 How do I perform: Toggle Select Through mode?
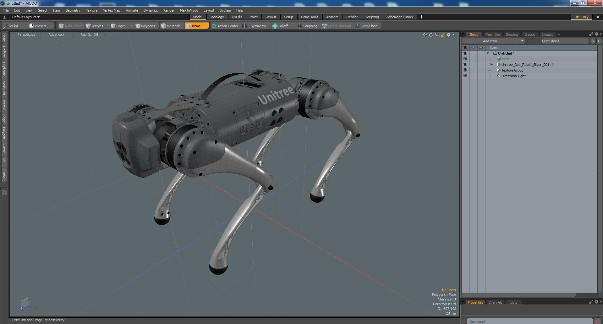tap(337, 26)
